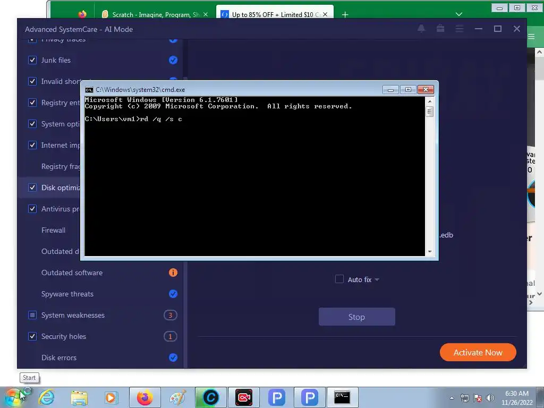Close the Scratch browser tab

tap(206, 14)
